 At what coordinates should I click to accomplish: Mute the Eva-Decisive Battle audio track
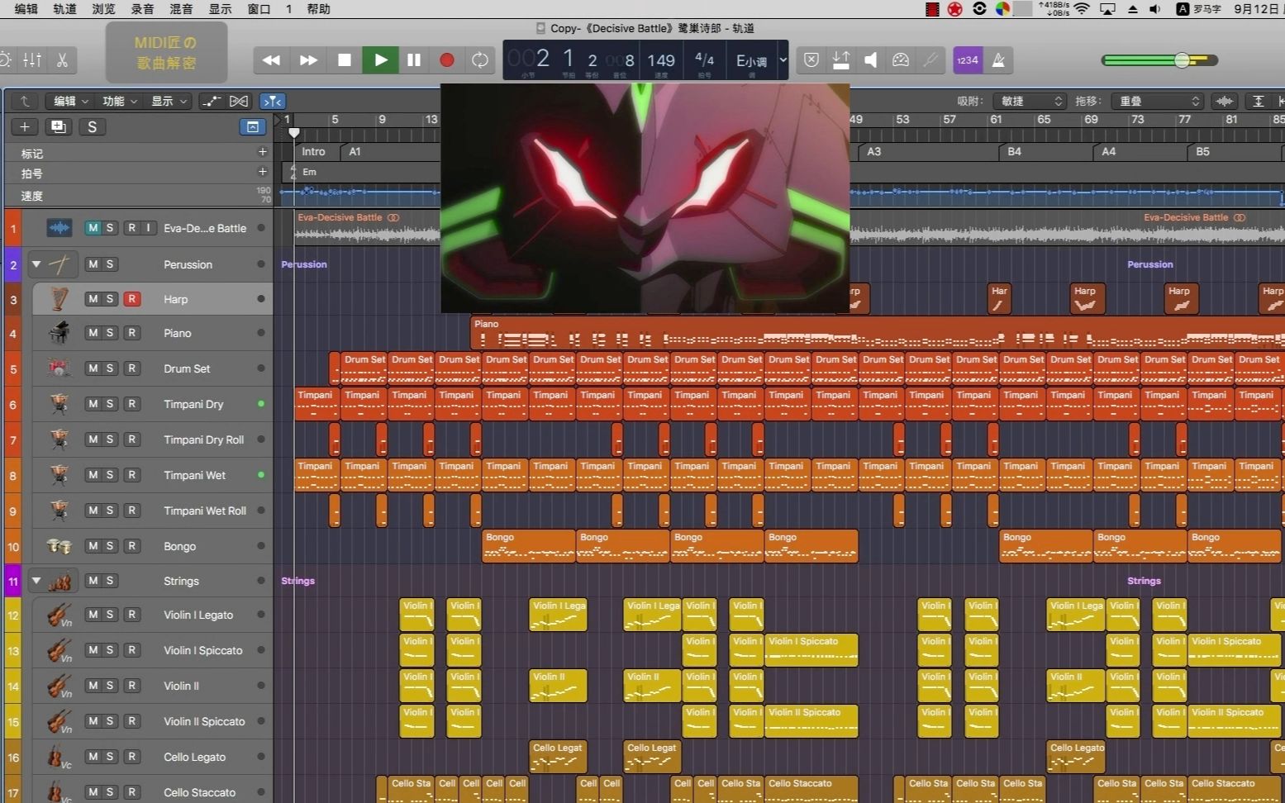point(93,228)
